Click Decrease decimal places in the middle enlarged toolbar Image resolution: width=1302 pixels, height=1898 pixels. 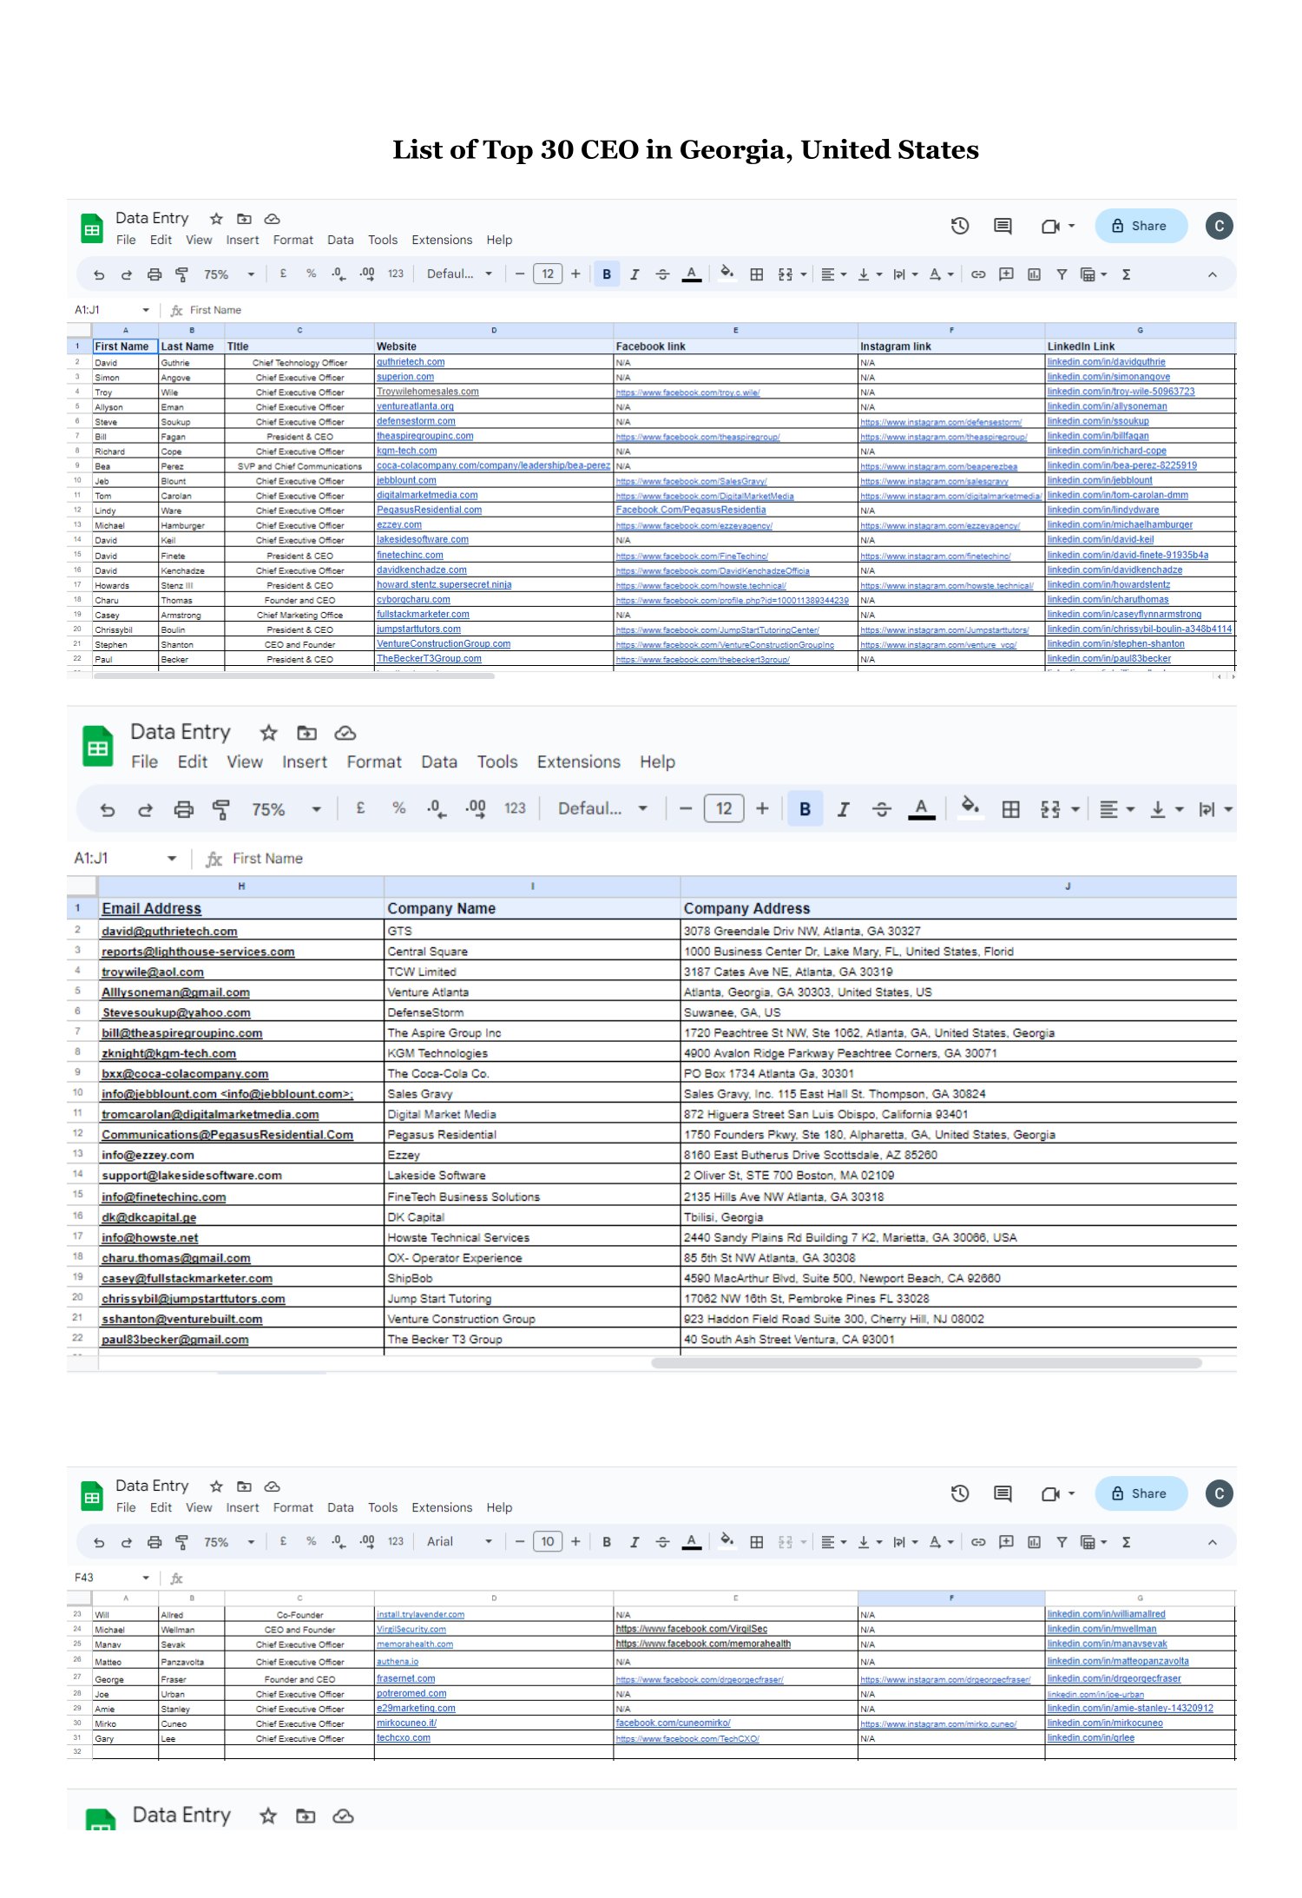pyautogui.click(x=436, y=808)
